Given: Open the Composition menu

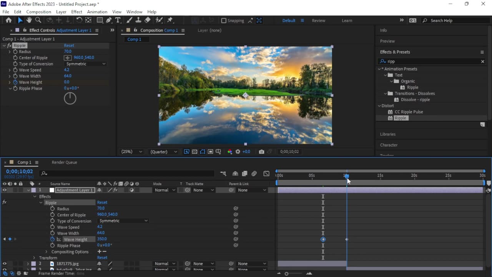Looking at the screenshot, I should (x=38, y=12).
